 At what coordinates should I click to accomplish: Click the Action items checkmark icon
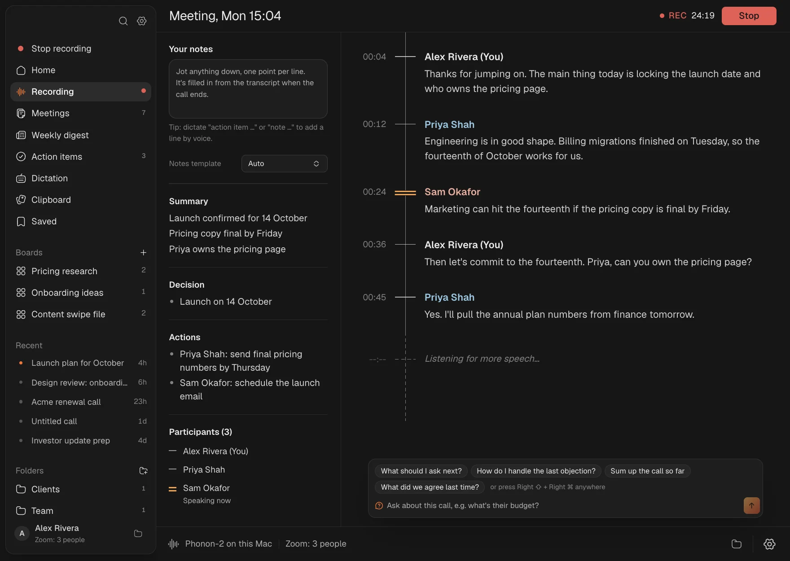21,157
